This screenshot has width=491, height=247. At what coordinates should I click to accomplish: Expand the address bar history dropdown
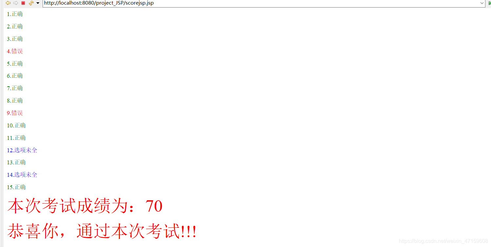(482, 3)
